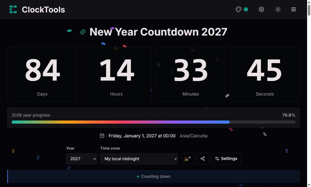
Task: Open the Year dropdown showing 2027
Action: (81, 159)
